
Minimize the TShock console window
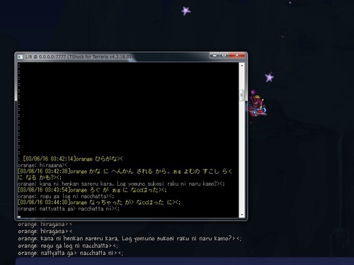pos(215,55)
